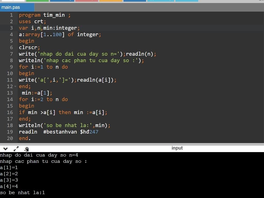Image resolution: width=264 pixels, height=198 pixels.
Task: Click console line 'a[3]=3'
Action: [9, 180]
